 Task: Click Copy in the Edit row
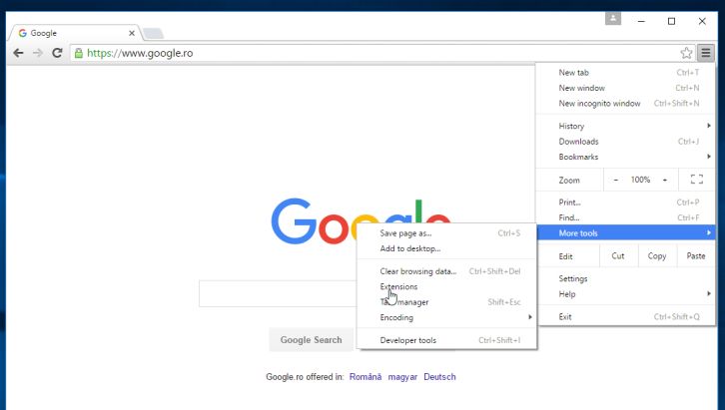tap(657, 255)
